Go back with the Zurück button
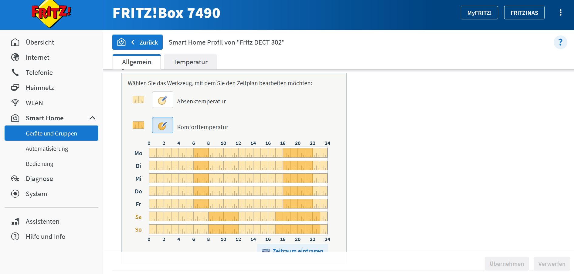Viewport: 574px width, 274px height. coord(138,42)
